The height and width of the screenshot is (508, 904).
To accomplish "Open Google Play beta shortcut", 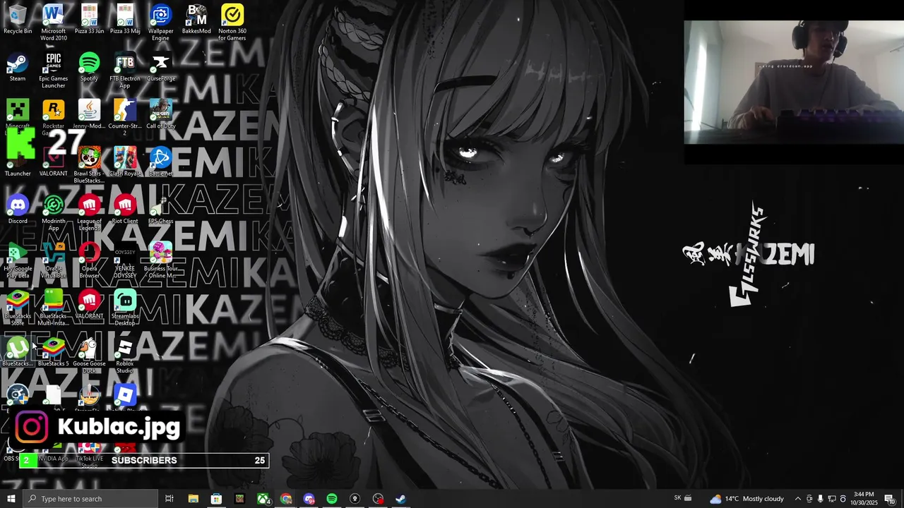I will pos(18,260).
